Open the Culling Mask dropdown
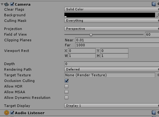This screenshot has width=159, height=117. 111,21
